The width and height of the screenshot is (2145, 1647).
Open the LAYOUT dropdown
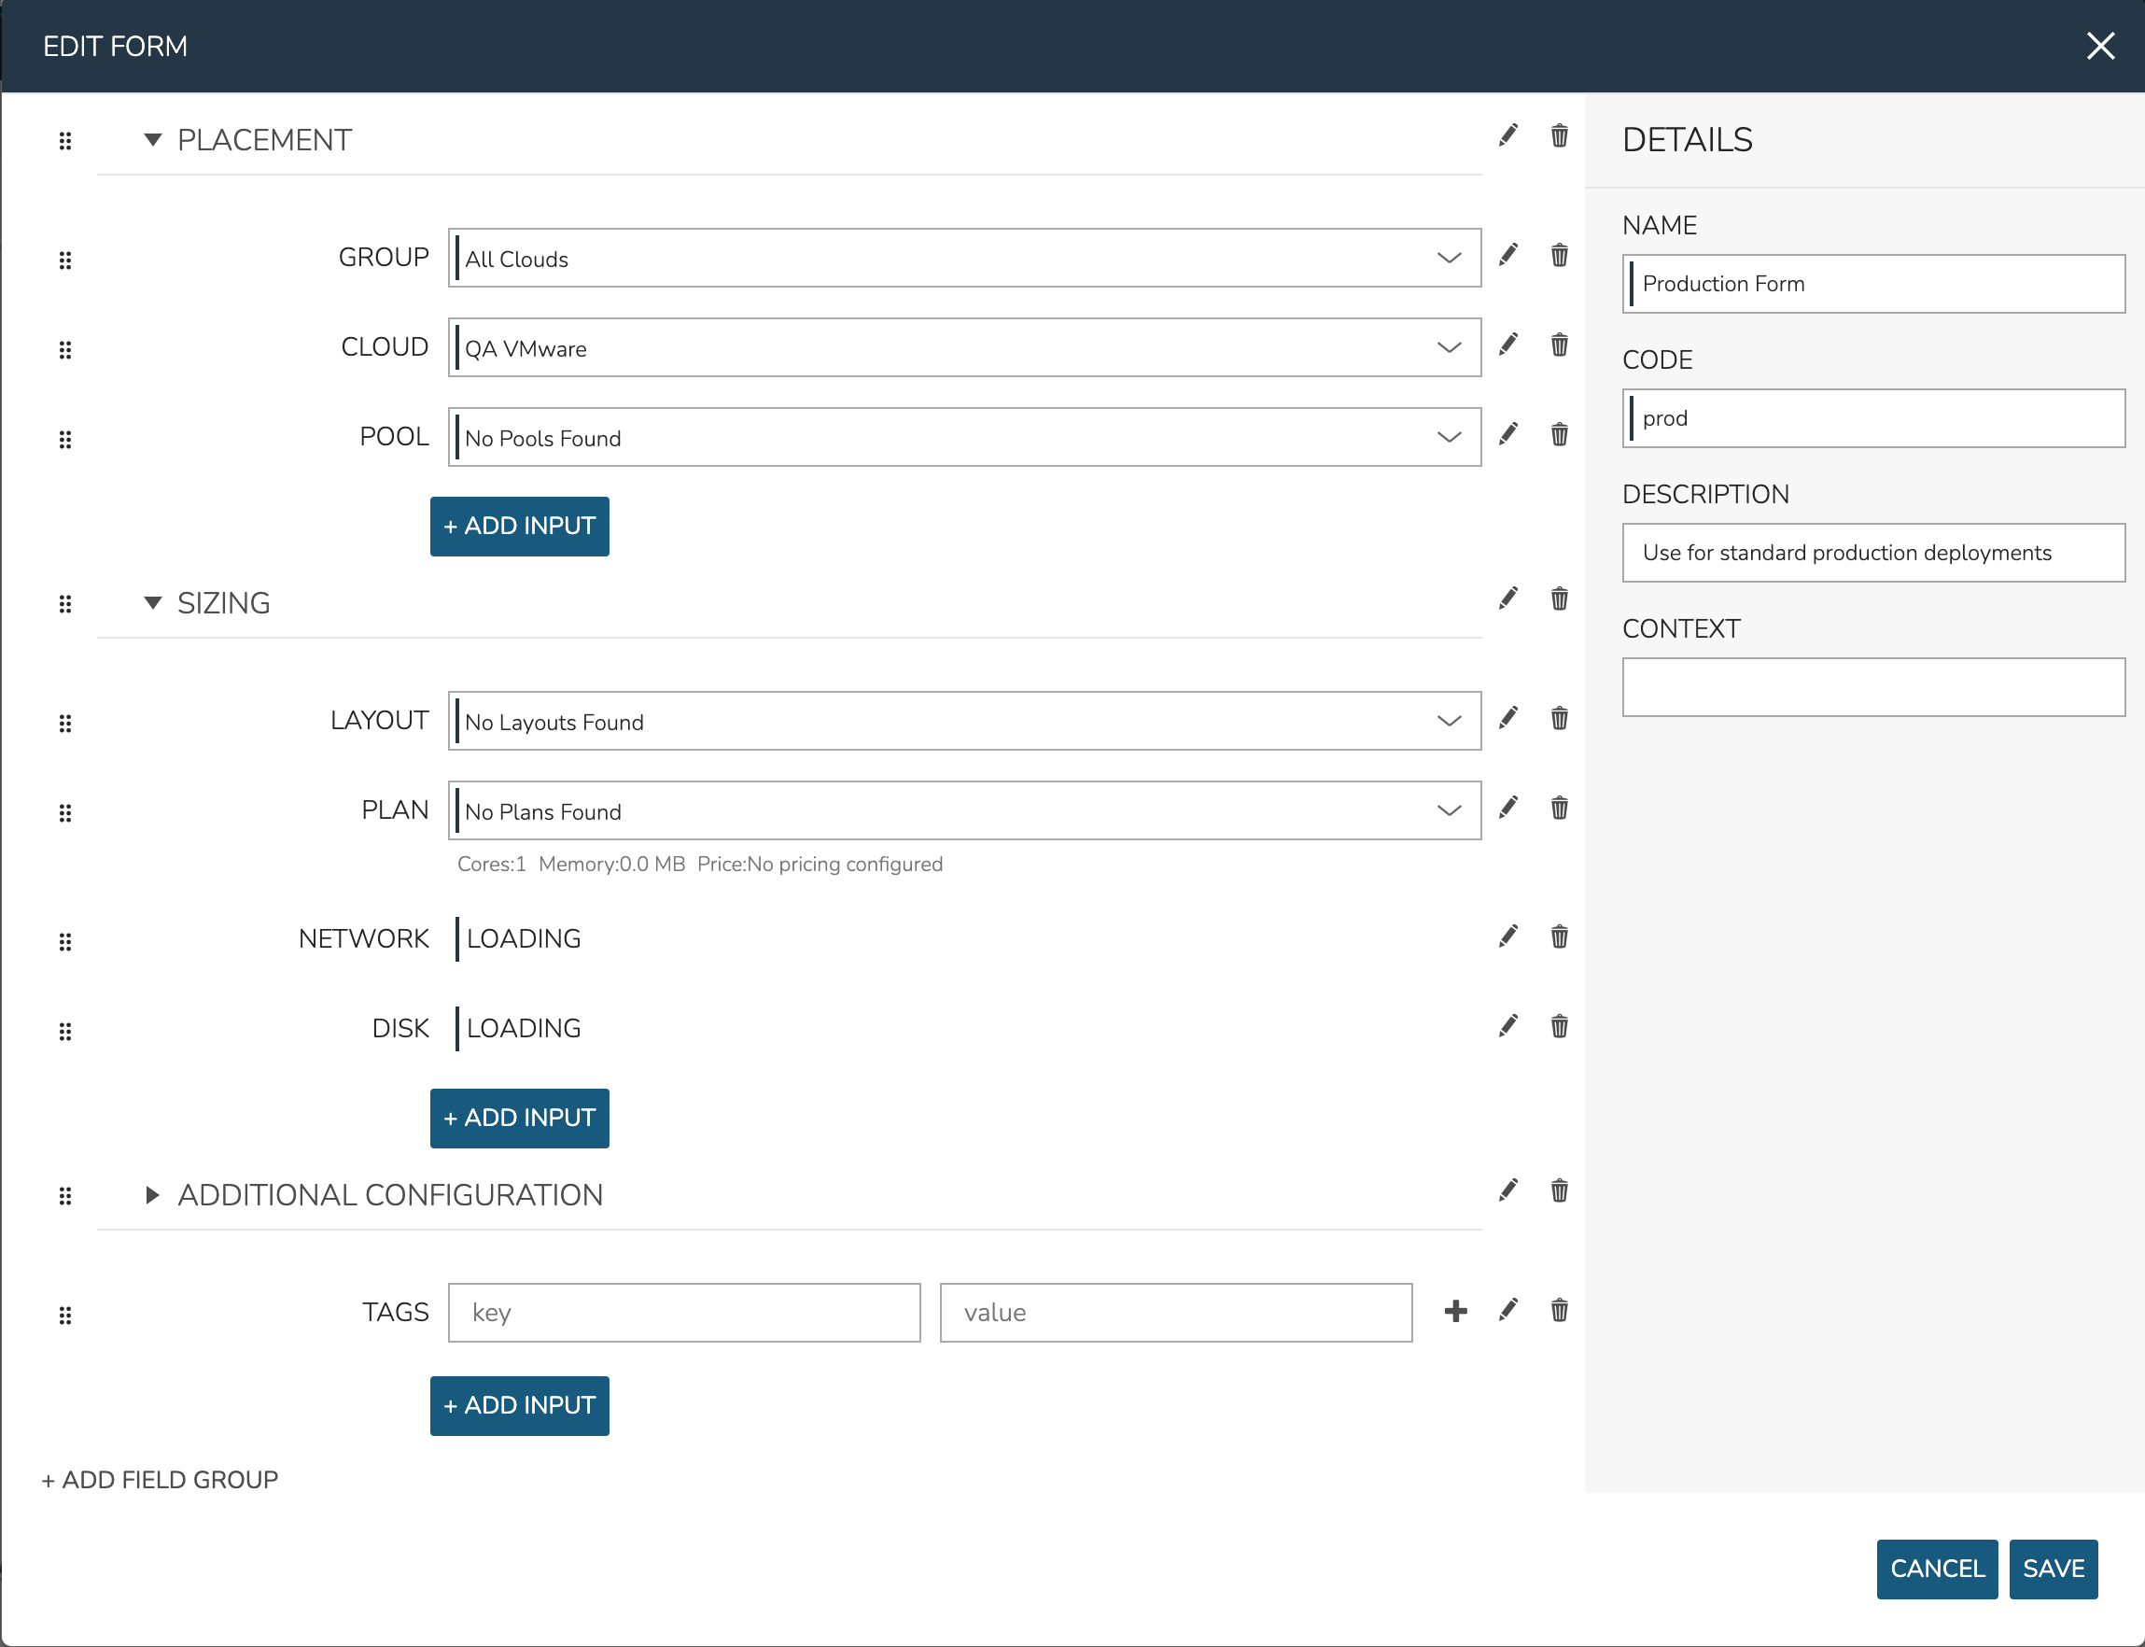pyautogui.click(x=963, y=722)
